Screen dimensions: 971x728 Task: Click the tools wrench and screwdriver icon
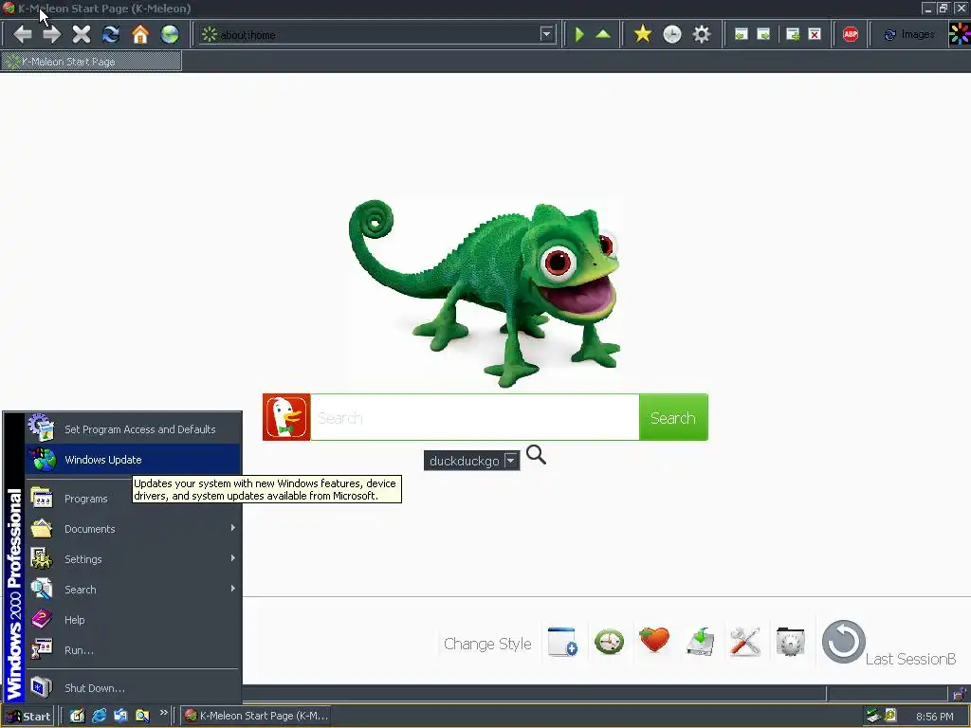[x=745, y=642]
